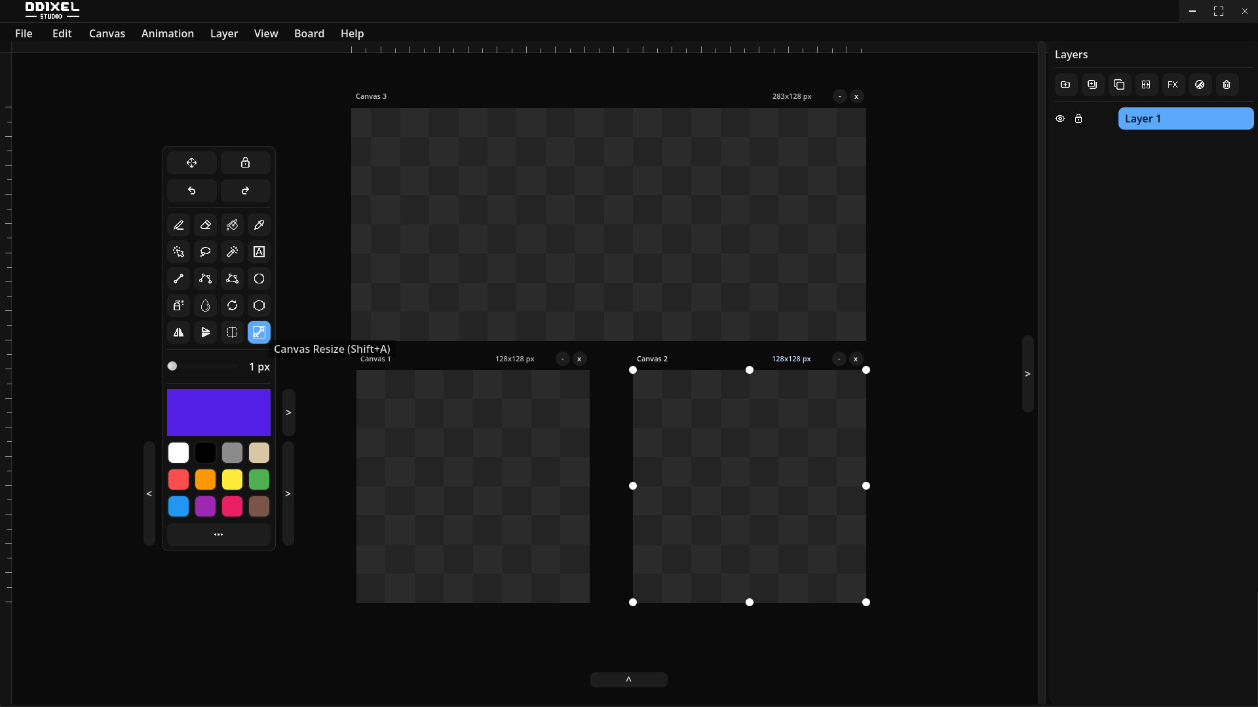Click the Undo arrow in toolbox
Image resolution: width=1258 pixels, height=707 pixels.
coord(191,191)
